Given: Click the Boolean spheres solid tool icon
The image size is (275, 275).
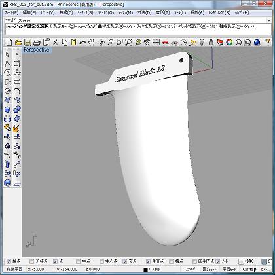Looking at the screenshot, I should (x=17, y=109).
